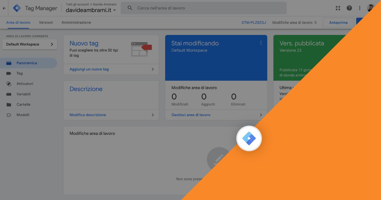Screen dimensions: 381x200
Task: Click the Variabili brick icon
Action: click(9, 94)
